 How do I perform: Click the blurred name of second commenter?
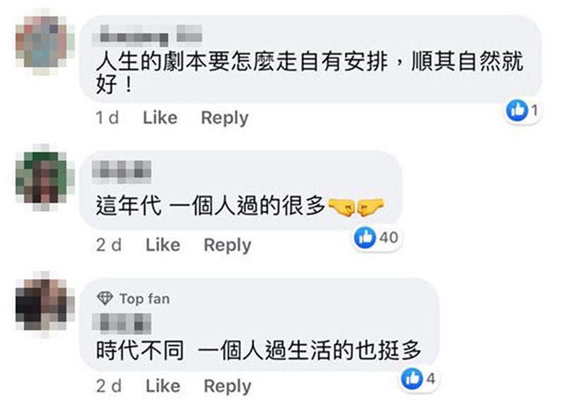pyautogui.click(x=121, y=171)
